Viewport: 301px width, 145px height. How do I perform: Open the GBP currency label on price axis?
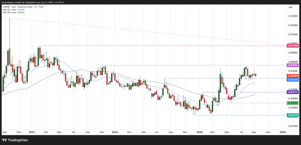(x=290, y=7)
